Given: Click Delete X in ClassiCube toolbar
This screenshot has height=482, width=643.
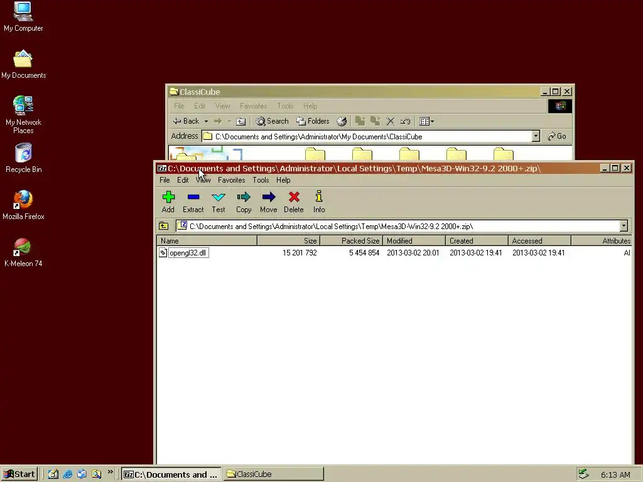Looking at the screenshot, I should [x=390, y=121].
